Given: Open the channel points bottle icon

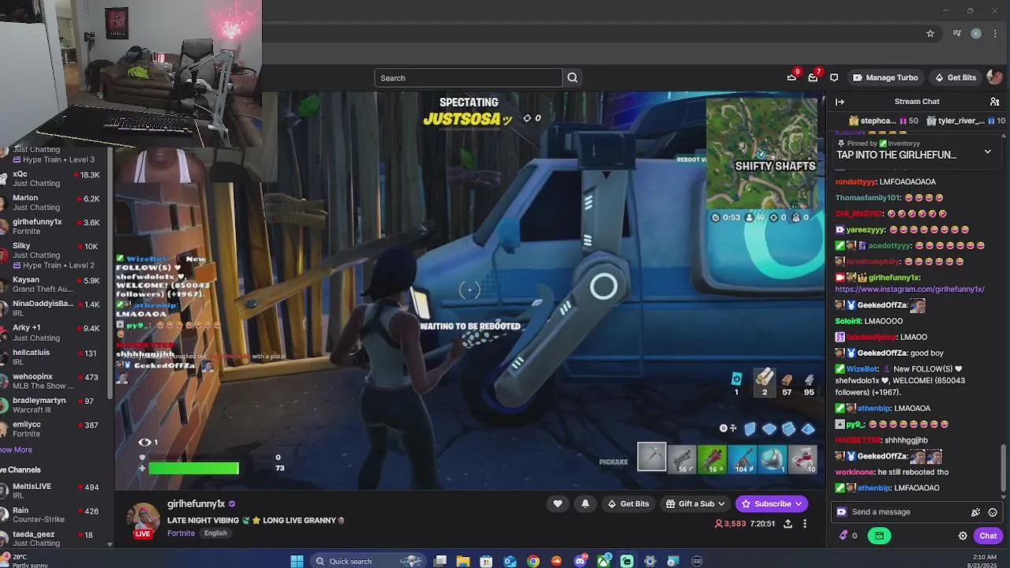Looking at the screenshot, I should 844,535.
